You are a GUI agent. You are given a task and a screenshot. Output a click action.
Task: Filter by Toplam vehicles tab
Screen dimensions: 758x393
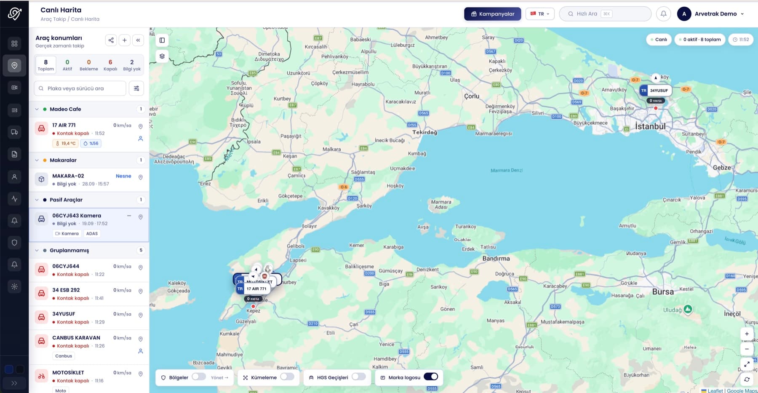tap(46, 65)
